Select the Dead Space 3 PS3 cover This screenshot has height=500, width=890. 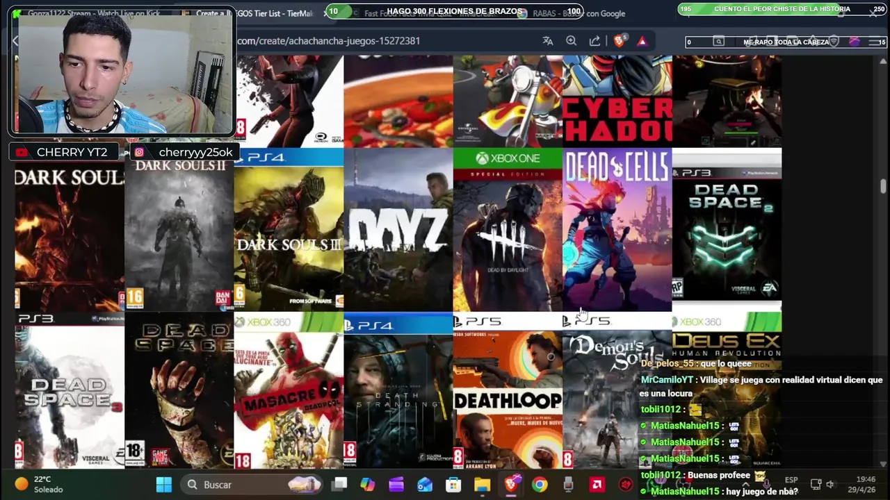[x=70, y=390]
